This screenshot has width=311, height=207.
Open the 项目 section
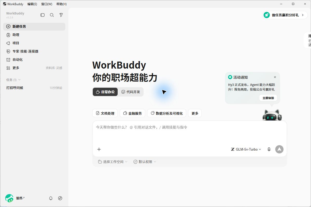tap(34, 43)
